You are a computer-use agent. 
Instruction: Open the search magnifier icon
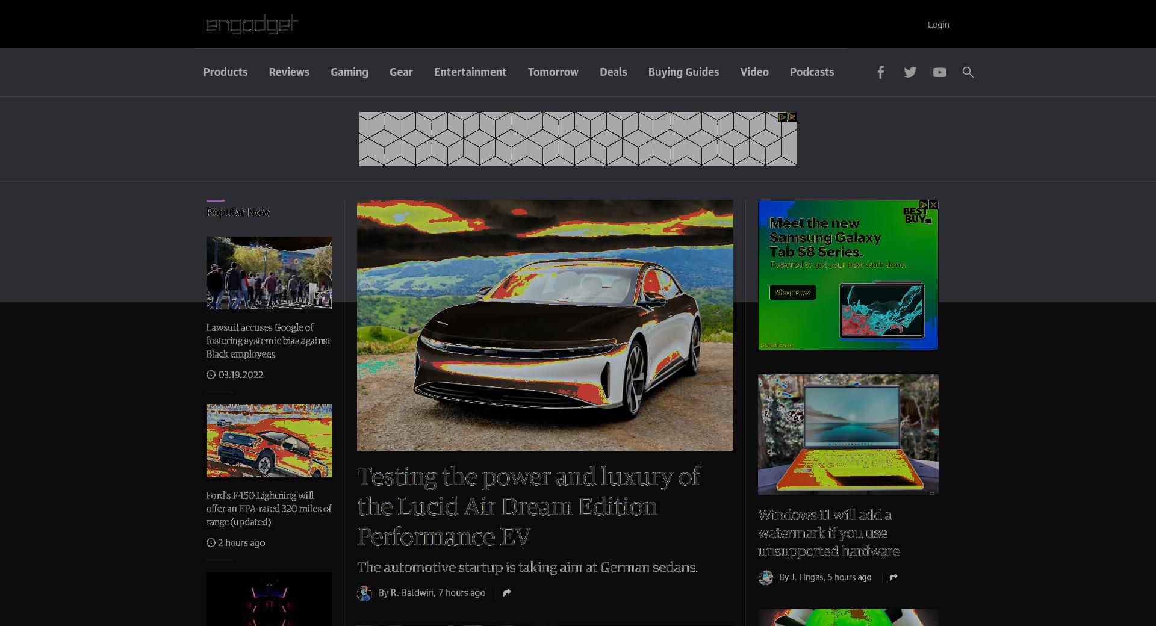pyautogui.click(x=968, y=72)
